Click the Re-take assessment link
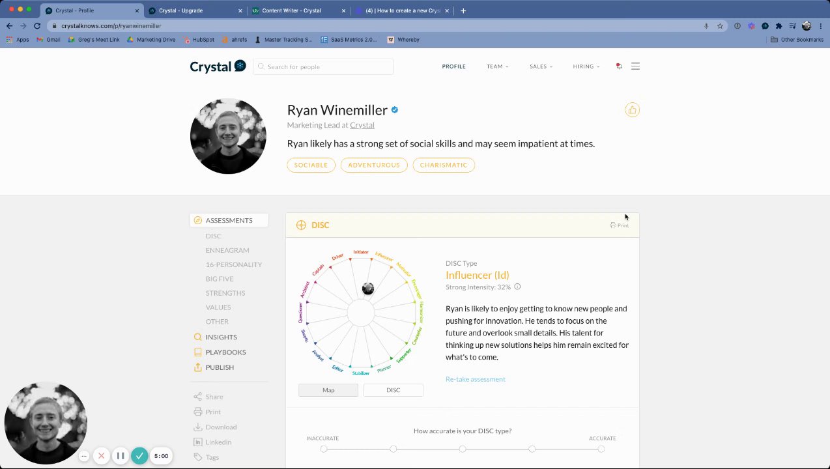The width and height of the screenshot is (830, 469). point(476,379)
